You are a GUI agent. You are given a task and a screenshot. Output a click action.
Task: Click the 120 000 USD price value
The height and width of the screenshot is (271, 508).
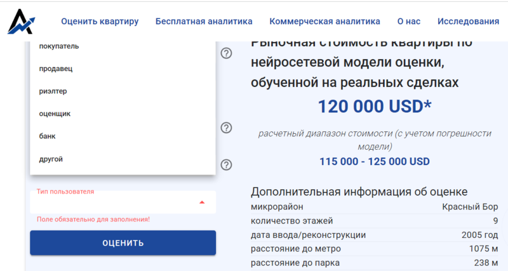pos(375,106)
